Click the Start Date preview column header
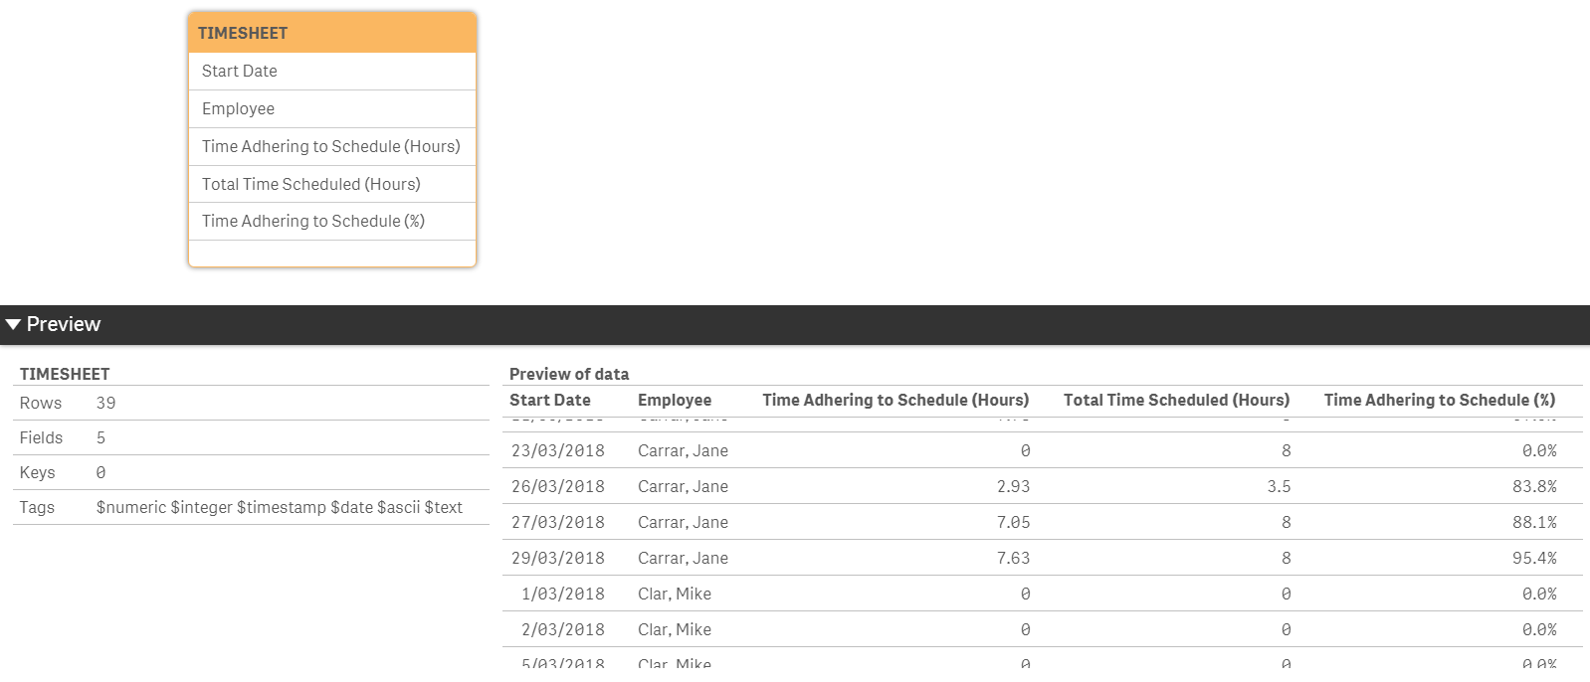The width and height of the screenshot is (1590, 682). pyautogui.click(x=550, y=400)
